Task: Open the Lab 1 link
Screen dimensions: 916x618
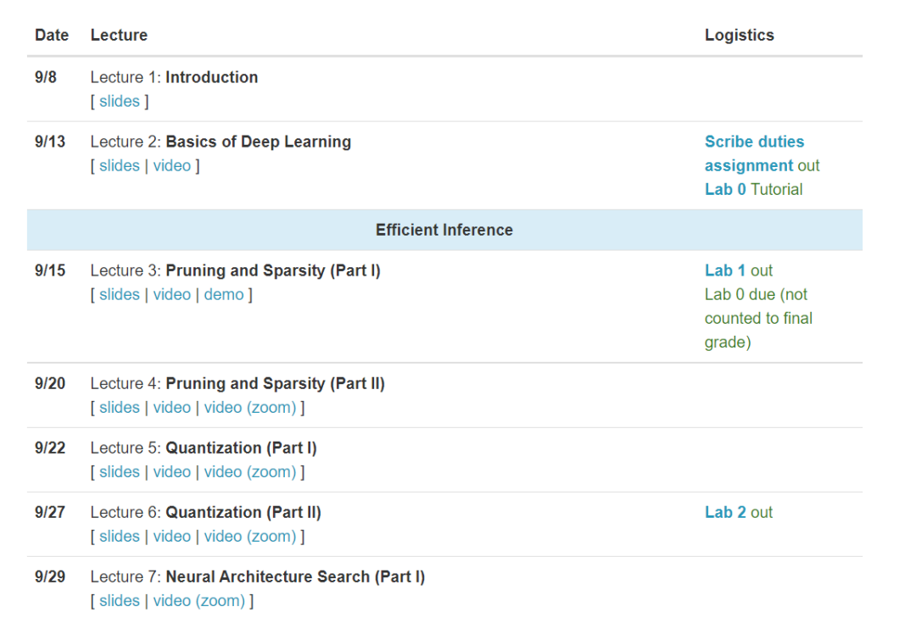Action: click(725, 270)
